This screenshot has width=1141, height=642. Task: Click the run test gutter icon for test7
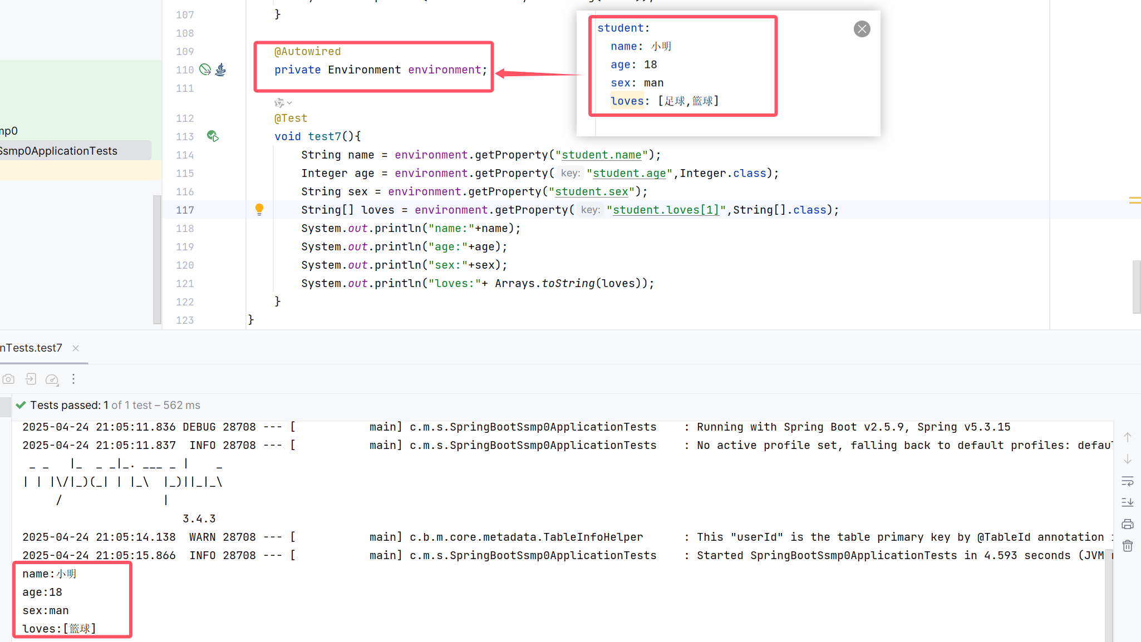213,136
